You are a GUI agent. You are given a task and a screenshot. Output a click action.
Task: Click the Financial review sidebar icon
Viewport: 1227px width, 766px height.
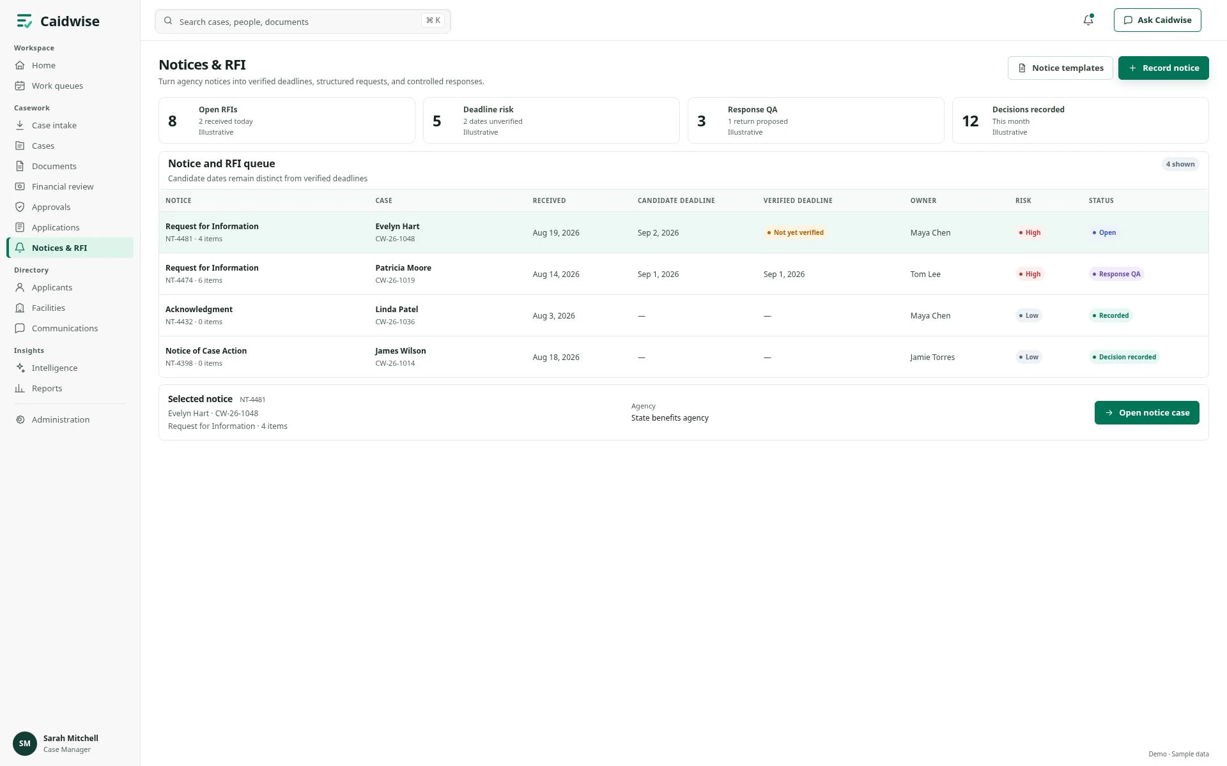20,186
